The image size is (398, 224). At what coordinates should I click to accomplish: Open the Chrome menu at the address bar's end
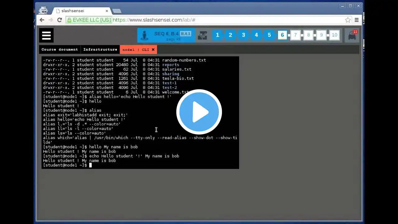point(357,20)
